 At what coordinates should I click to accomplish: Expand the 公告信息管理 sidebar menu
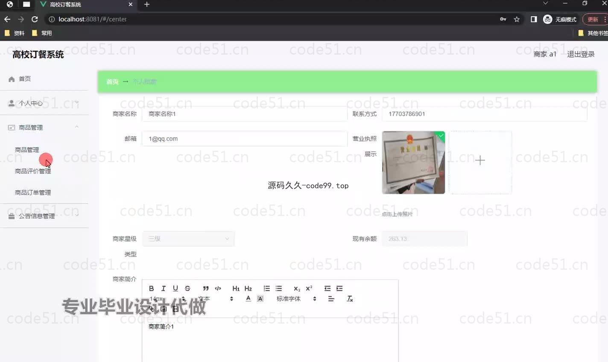44,216
